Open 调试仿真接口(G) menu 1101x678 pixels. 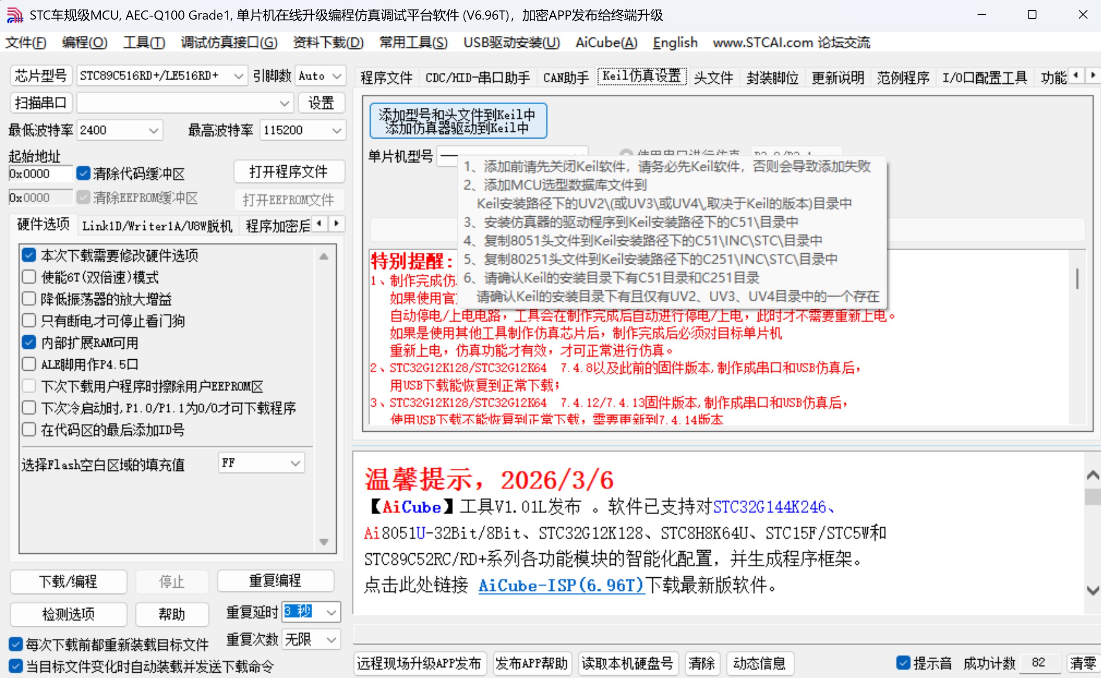click(x=229, y=43)
